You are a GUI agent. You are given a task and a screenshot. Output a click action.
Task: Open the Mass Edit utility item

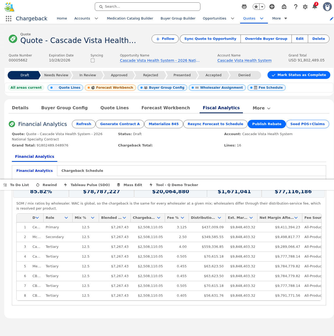coord(130,185)
